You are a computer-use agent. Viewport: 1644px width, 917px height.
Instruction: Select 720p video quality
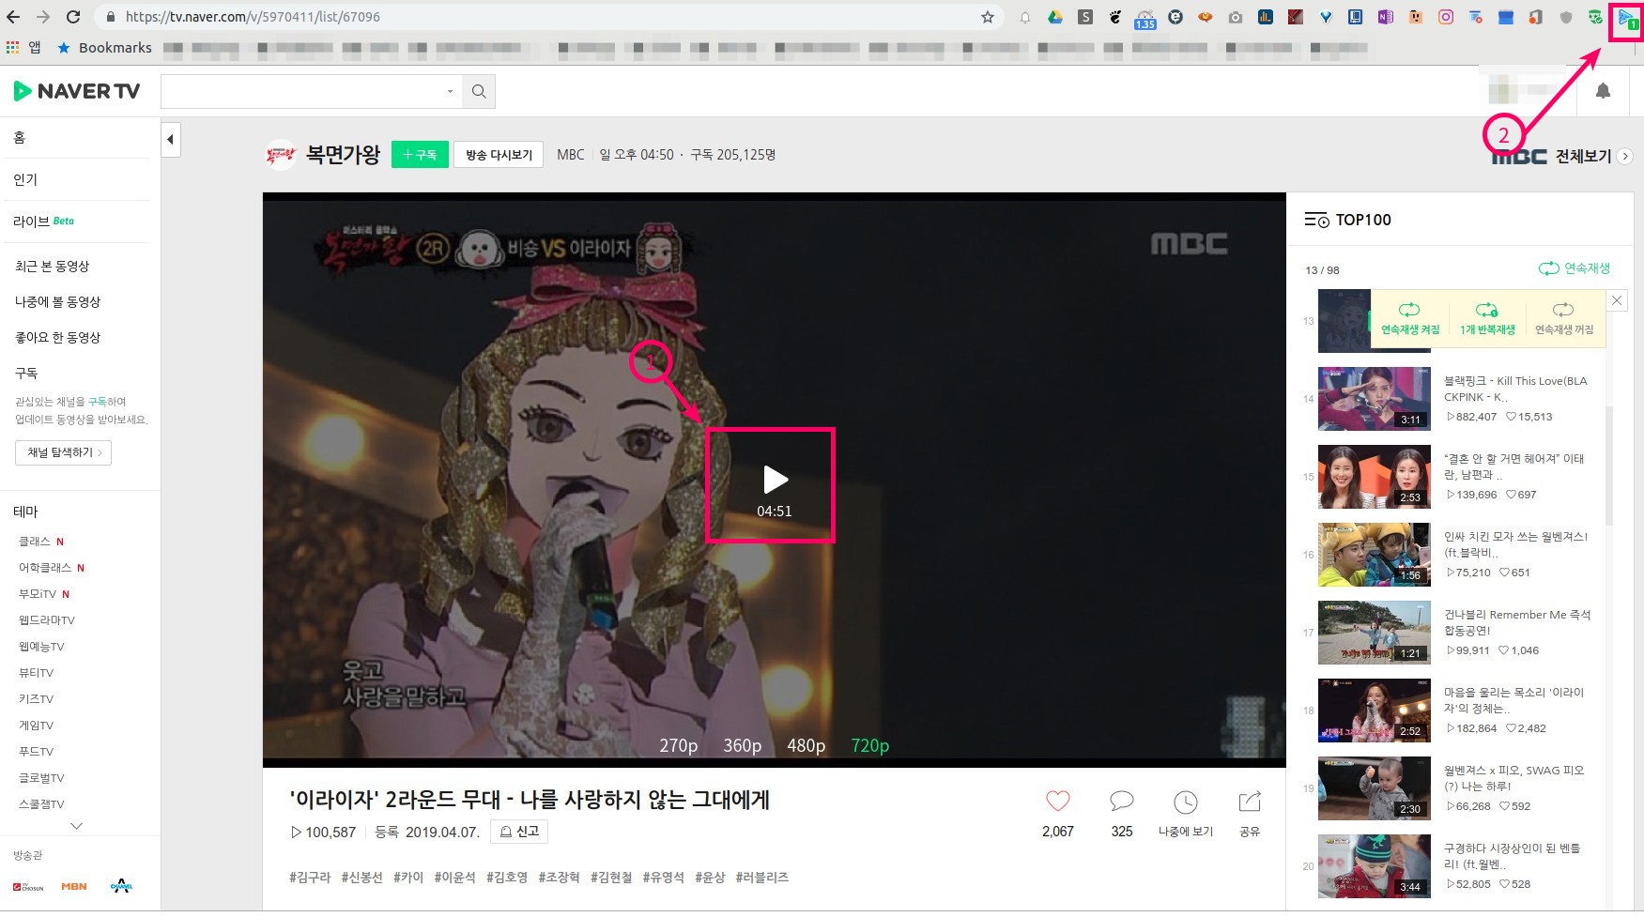coord(869,745)
